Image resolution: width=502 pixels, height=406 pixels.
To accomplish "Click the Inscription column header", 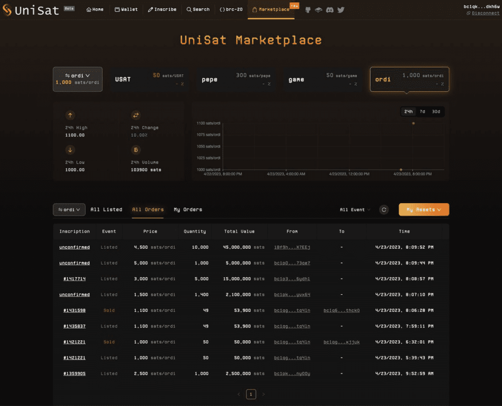I will tap(75, 231).
